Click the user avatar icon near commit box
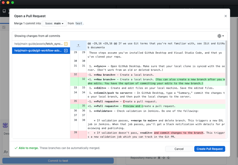The height and width of the screenshot is (165, 238). 5,125
